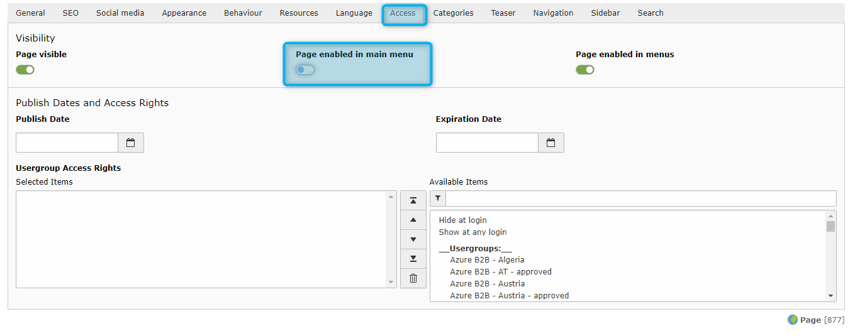The width and height of the screenshot is (855, 336).
Task: Click the filter icon above Available Items
Action: pos(438,198)
